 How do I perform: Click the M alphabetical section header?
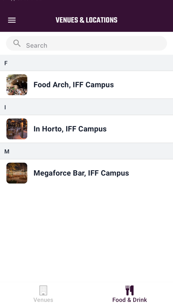click(86, 151)
